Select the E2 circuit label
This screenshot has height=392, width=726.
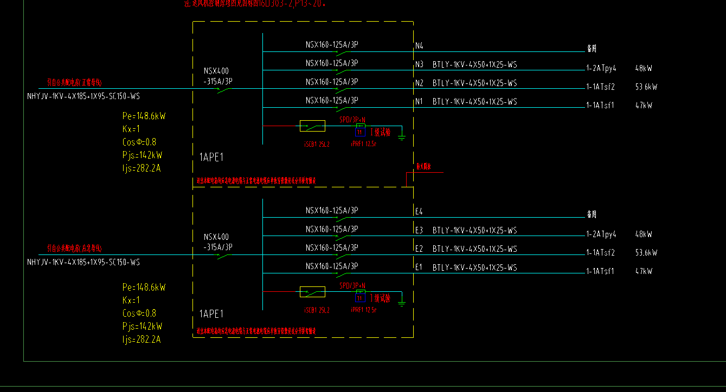(419, 249)
